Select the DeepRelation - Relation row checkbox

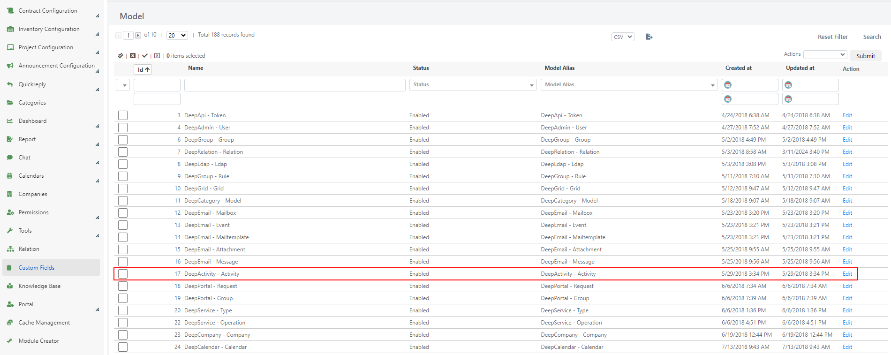pos(123,152)
